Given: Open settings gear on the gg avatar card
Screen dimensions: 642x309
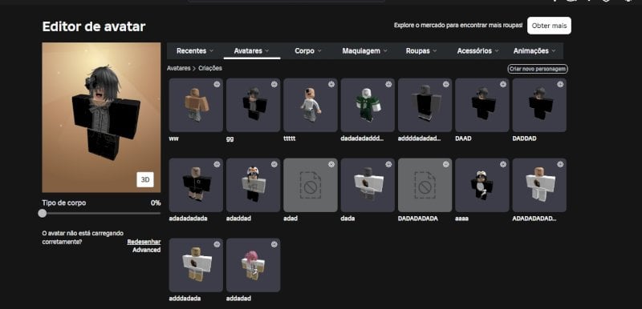Looking at the screenshot, I should click(274, 84).
